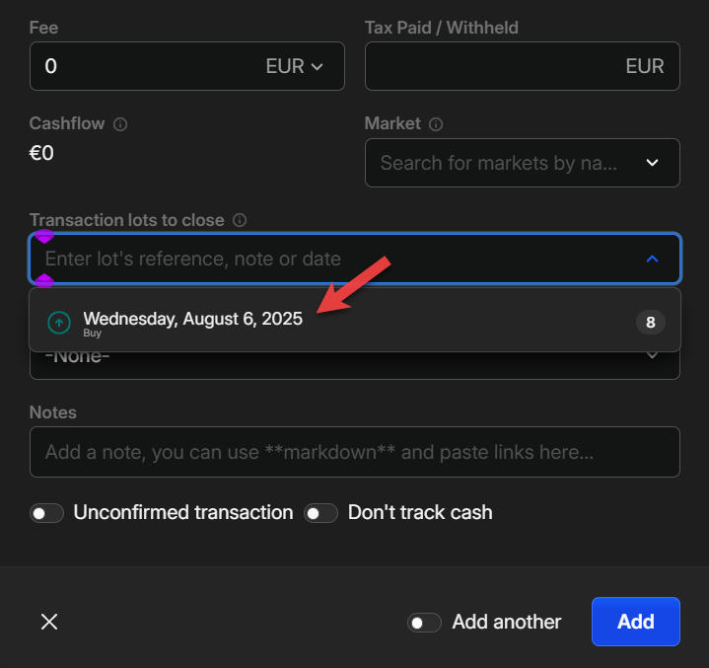Screen dimensions: 709x668
Task: Click the Cashflow info icon
Action: click(120, 124)
